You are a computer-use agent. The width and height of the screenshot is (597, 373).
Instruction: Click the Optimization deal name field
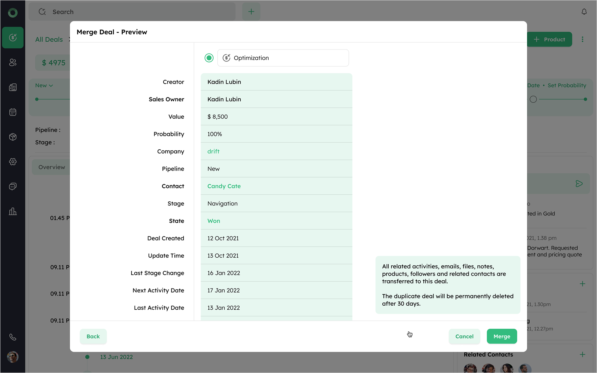[x=283, y=58]
